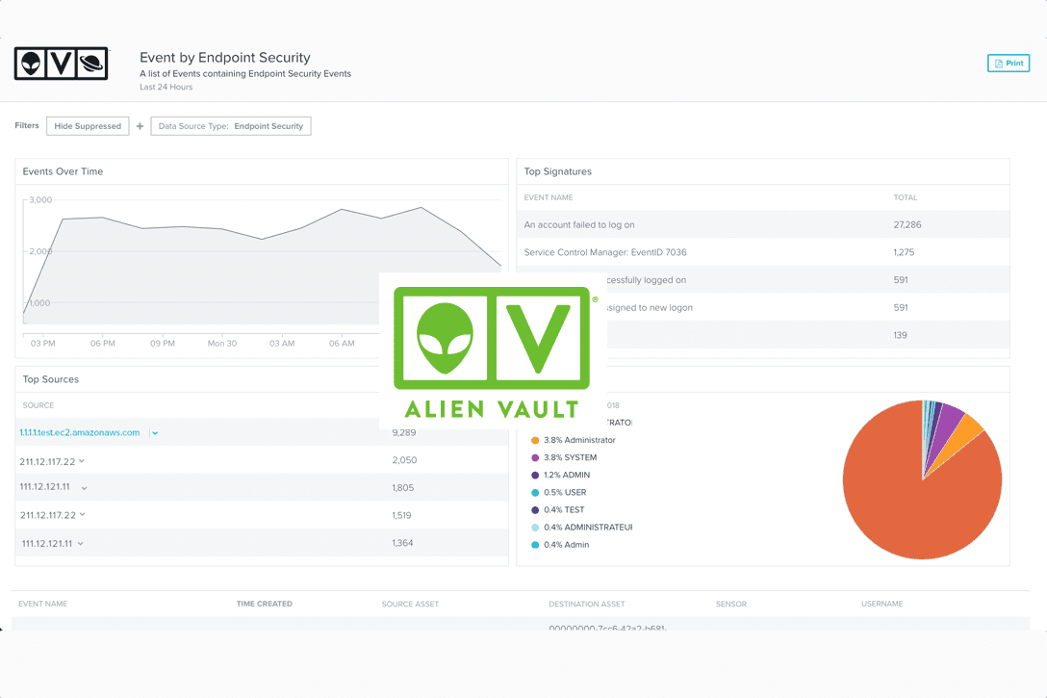Click the Events Over Time panel title

pos(63,171)
